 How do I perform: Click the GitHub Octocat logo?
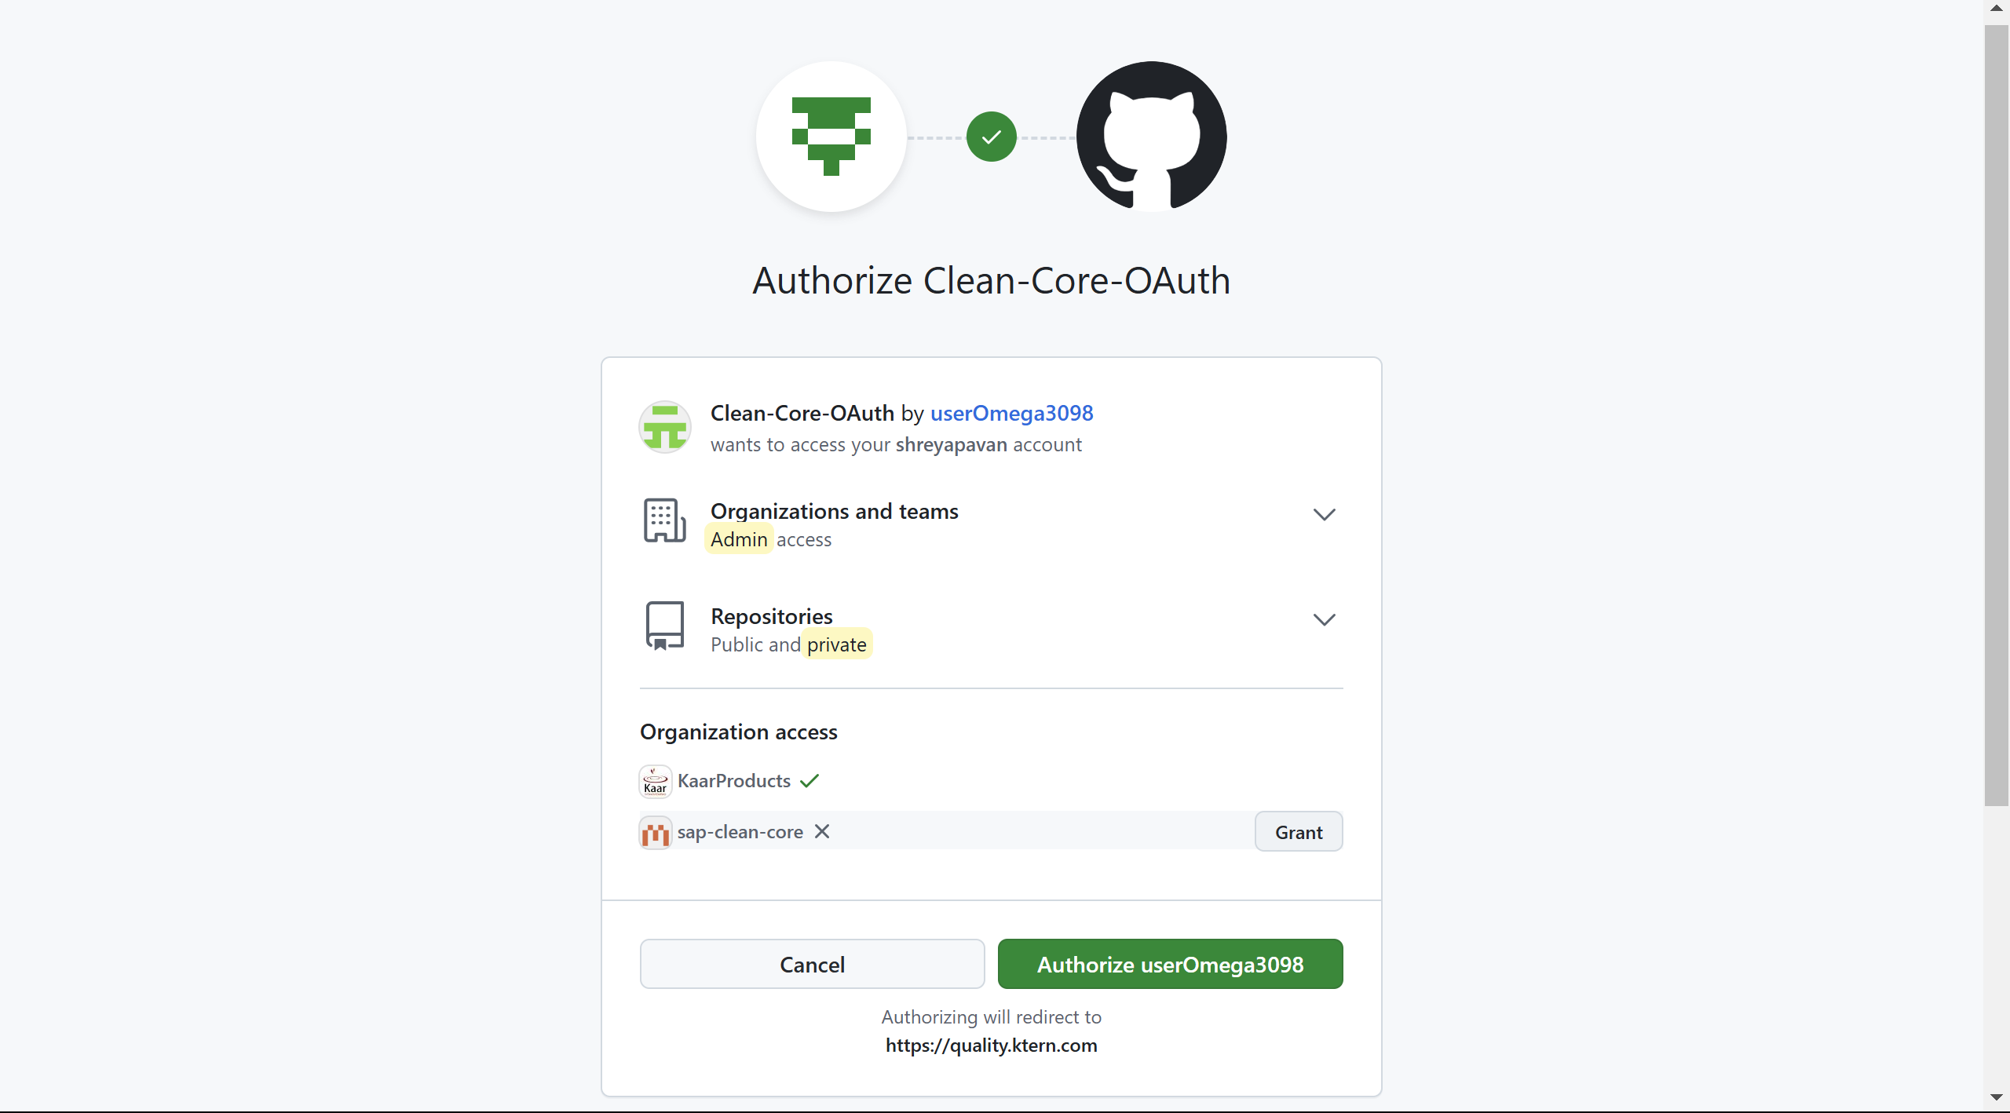(1151, 137)
